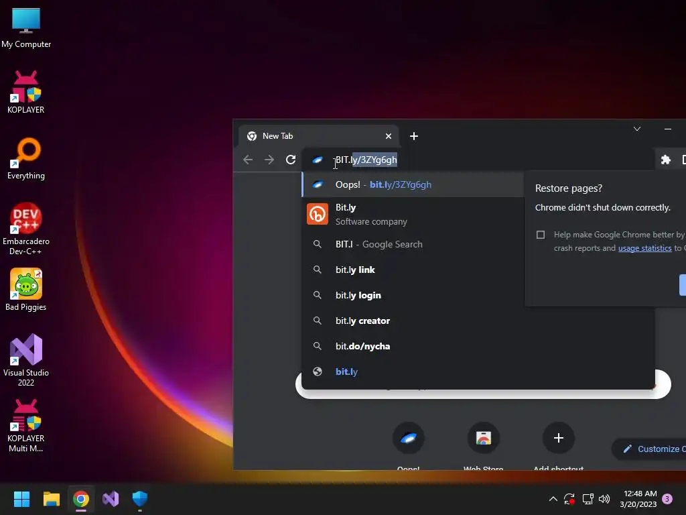Screen dimensions: 686x515
Task: Open Windows Security shield in taskbar
Action: click(140, 499)
